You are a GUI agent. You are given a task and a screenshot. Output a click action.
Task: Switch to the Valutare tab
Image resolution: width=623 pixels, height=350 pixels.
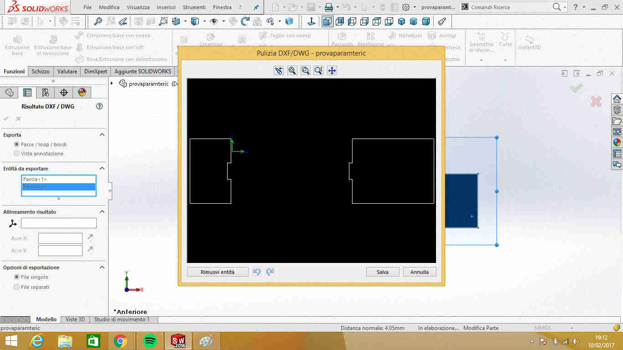click(67, 72)
